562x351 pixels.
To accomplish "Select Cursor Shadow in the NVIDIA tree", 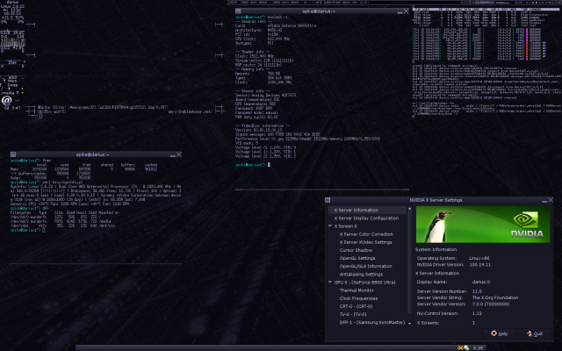I will click(356, 250).
